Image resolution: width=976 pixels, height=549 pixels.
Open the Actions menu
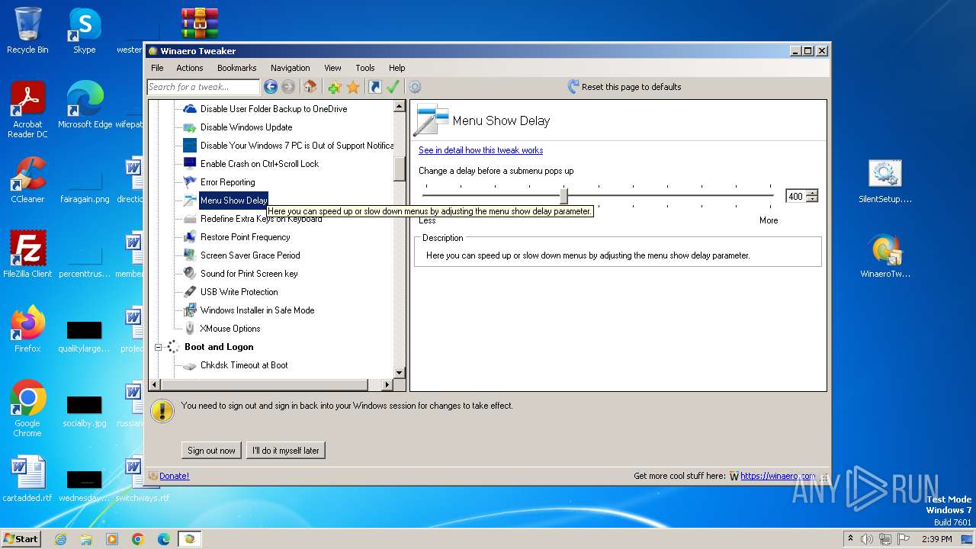[x=190, y=68]
